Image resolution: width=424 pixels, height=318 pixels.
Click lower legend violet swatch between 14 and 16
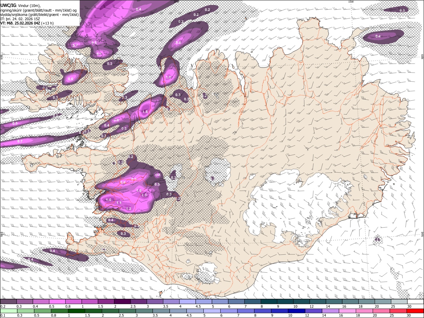click(x=331, y=311)
